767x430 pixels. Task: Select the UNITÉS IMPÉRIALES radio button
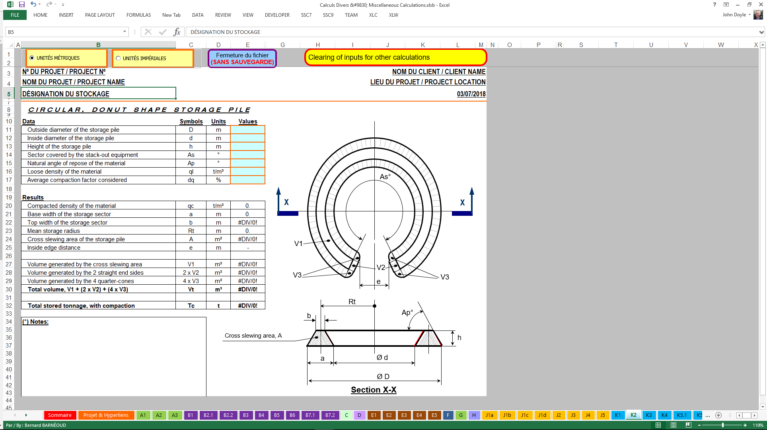point(118,59)
